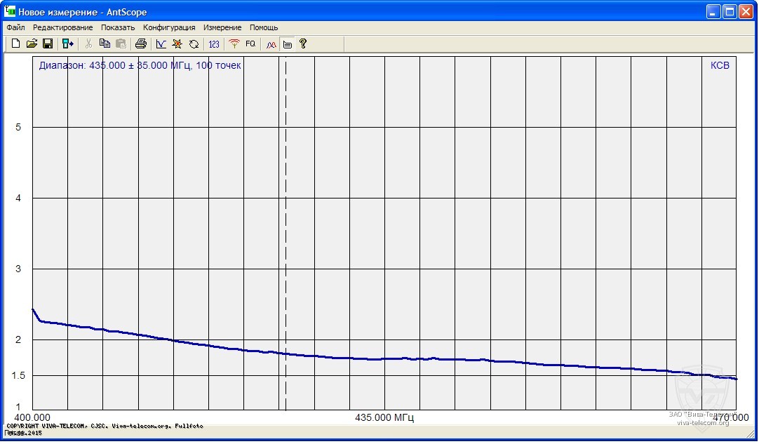Image resolution: width=759 pixels, height=444 pixels.
Task: Toggle the overlapping curves display icon
Action: [x=271, y=44]
